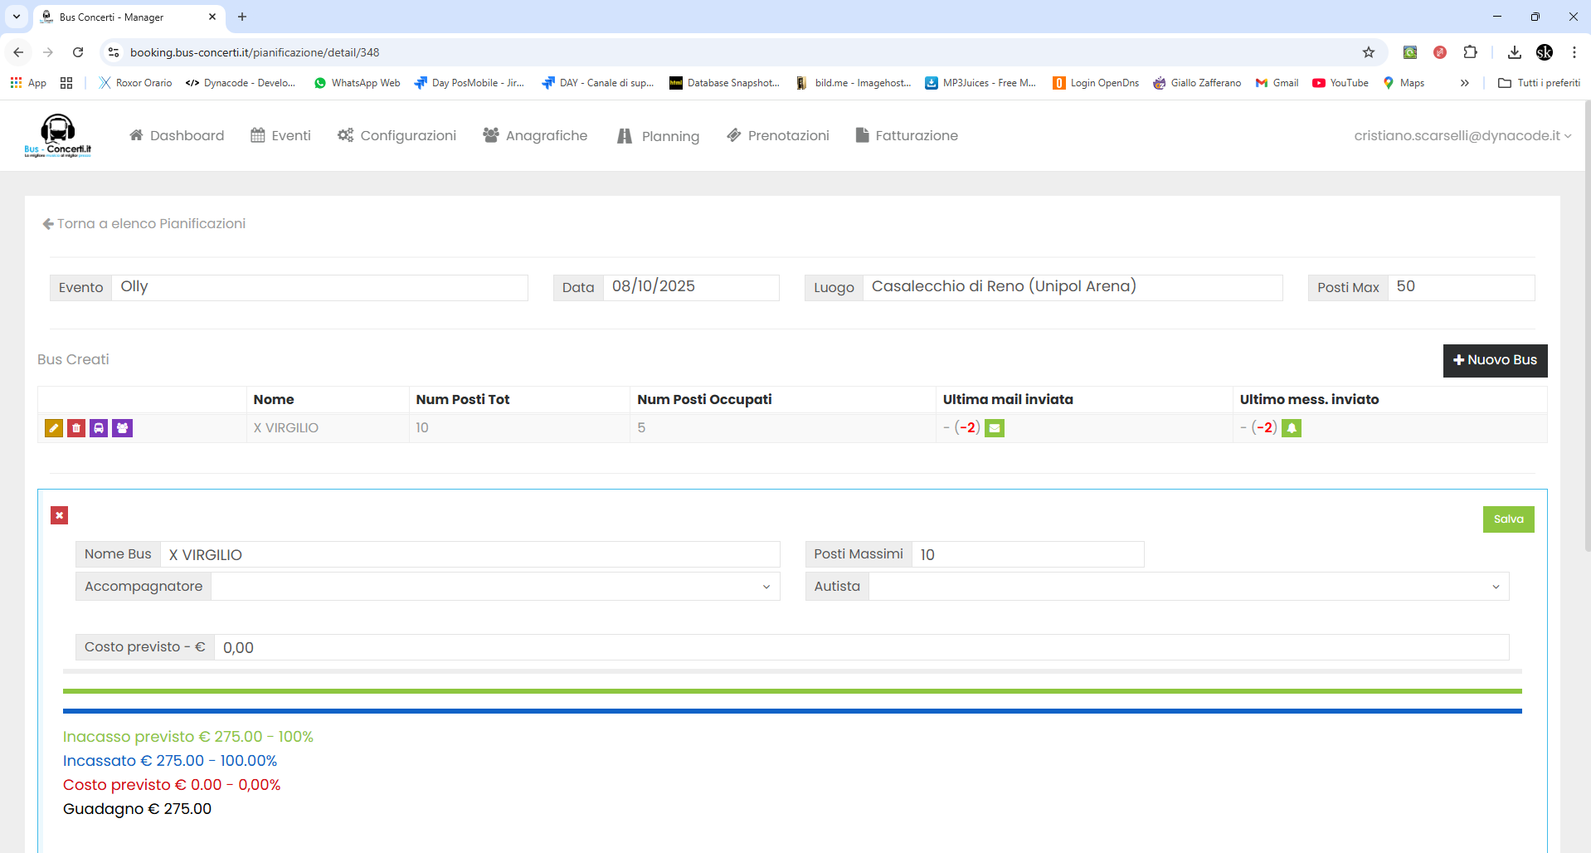Reload the page in the browser

pyautogui.click(x=78, y=52)
